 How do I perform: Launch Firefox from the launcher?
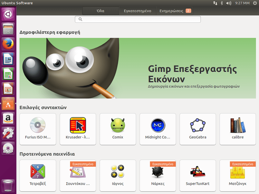tap(8, 44)
